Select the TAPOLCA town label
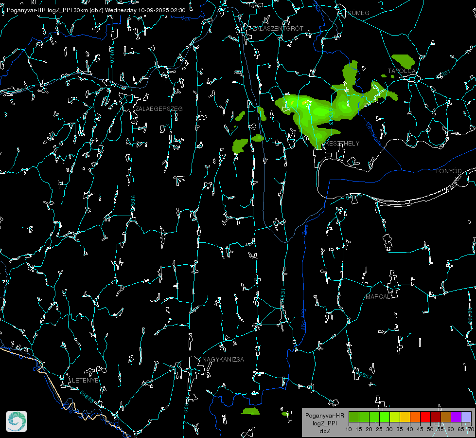The image size is (476, 438). click(x=402, y=71)
